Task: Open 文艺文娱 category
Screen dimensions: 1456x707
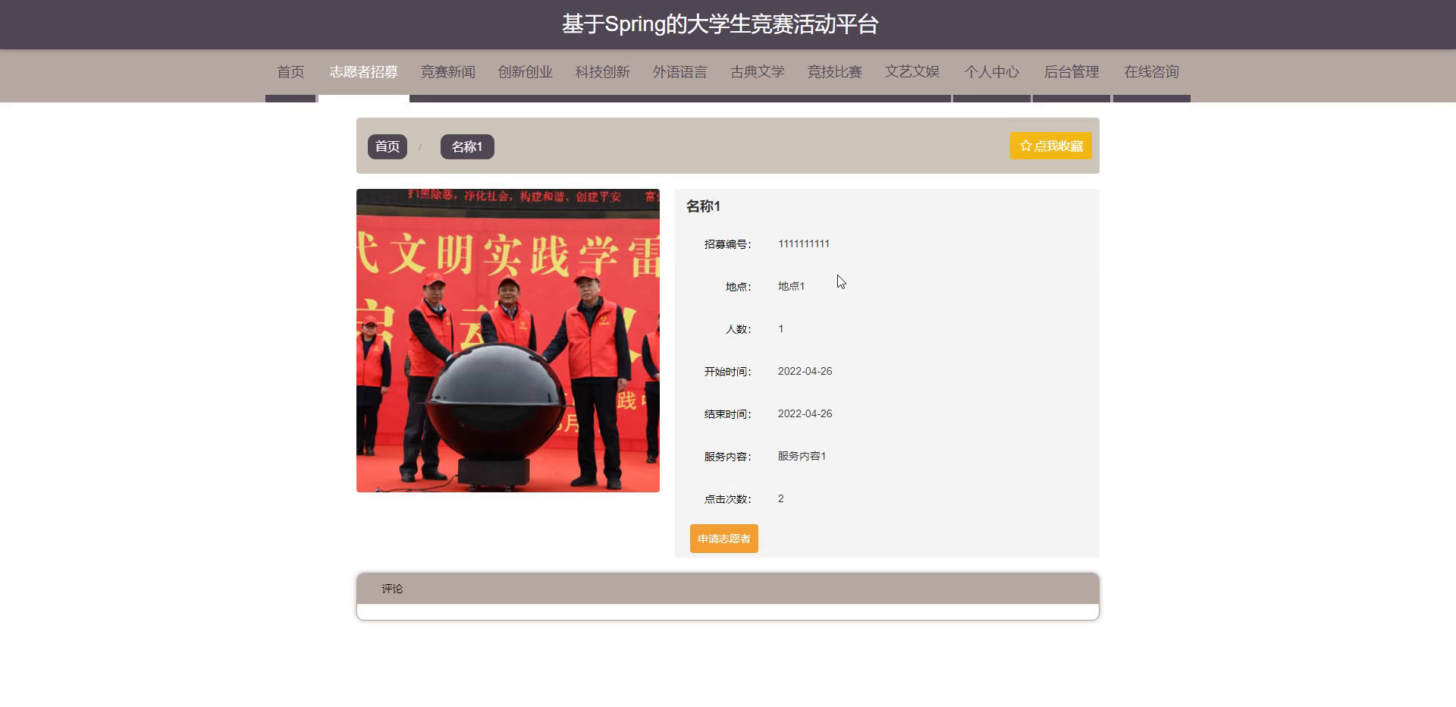Action: click(x=912, y=72)
